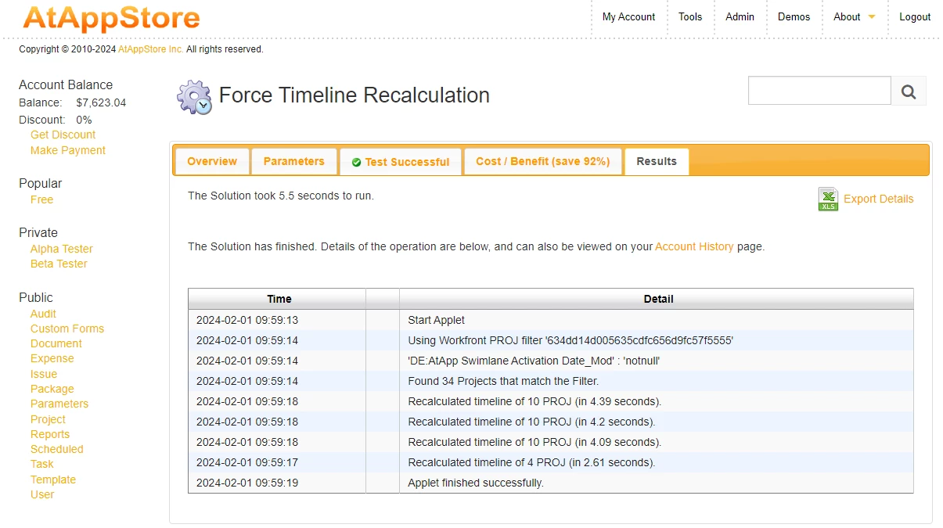Select the 'Using Workfront PROJ filter' row

click(551, 340)
